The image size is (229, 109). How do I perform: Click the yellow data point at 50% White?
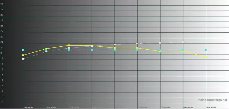pyautogui.click(x=115, y=48)
